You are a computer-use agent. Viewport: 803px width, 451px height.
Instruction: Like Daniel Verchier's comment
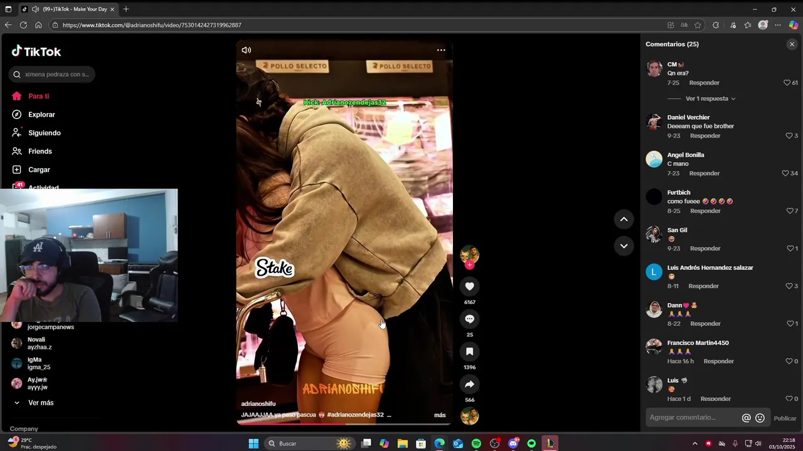(789, 136)
